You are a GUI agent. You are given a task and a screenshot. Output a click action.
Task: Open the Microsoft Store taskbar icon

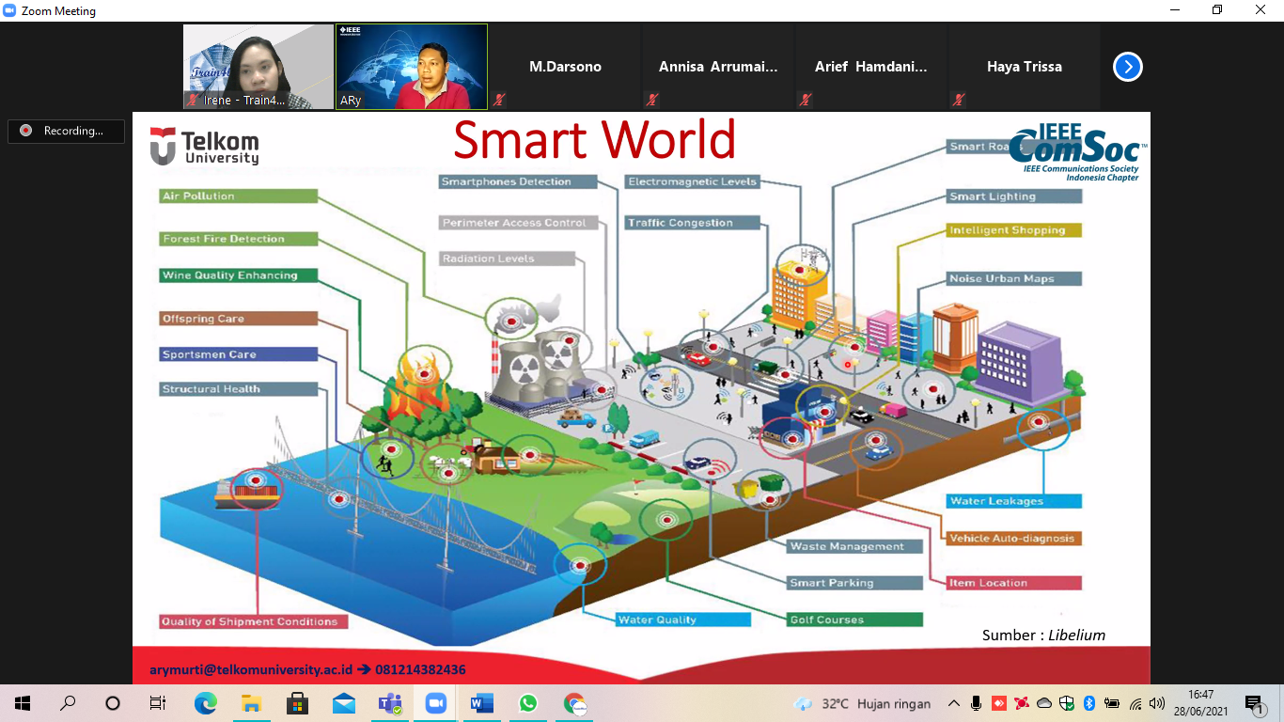point(297,703)
